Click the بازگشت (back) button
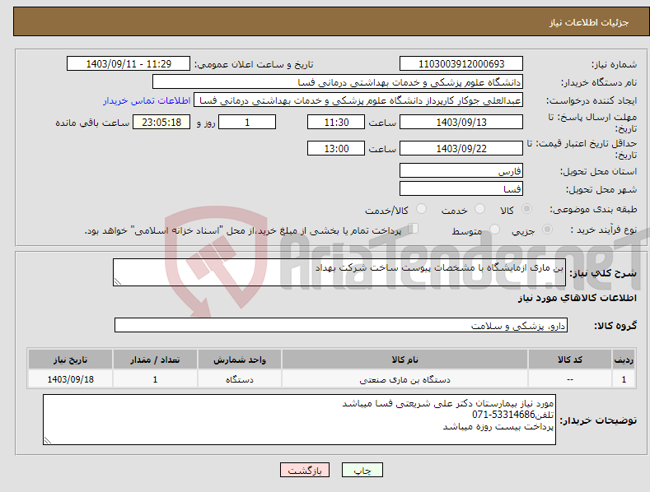650x492 pixels. tap(305, 470)
